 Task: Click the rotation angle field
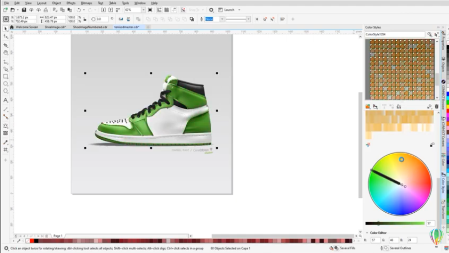click(102, 19)
